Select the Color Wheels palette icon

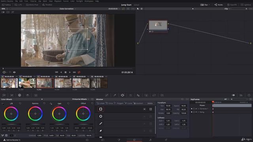point(19,95)
